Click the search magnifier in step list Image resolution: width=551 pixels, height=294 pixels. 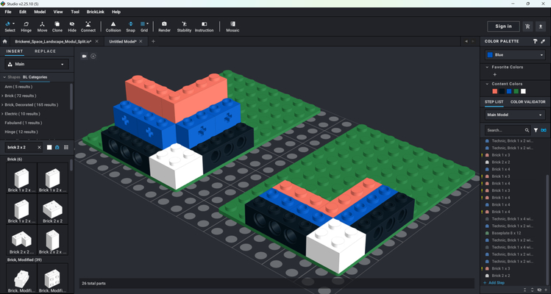click(527, 130)
